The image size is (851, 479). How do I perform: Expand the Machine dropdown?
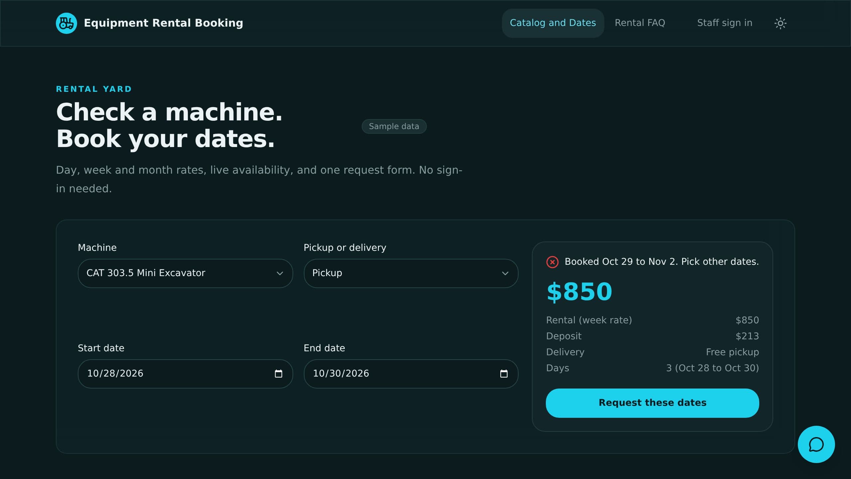coord(185,273)
